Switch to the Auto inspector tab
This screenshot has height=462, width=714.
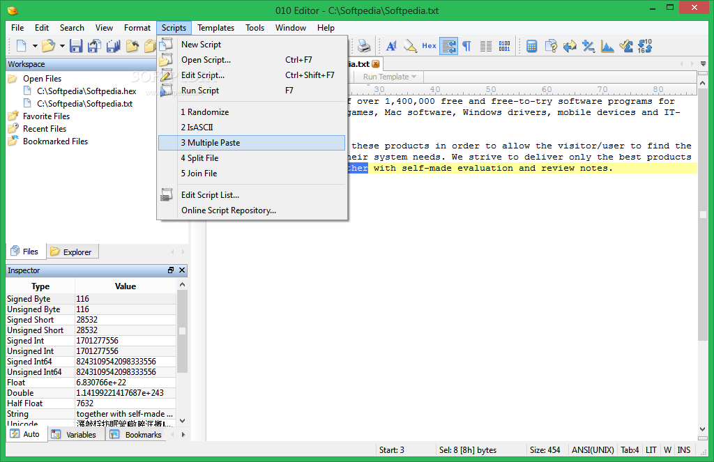(26, 434)
